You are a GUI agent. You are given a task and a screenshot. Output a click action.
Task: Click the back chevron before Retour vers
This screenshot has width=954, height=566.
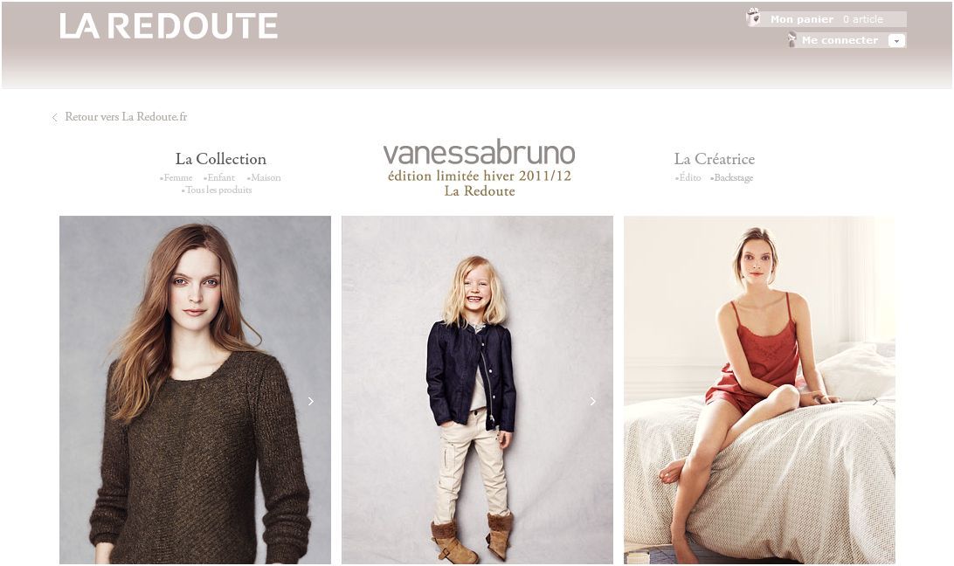pos(55,117)
